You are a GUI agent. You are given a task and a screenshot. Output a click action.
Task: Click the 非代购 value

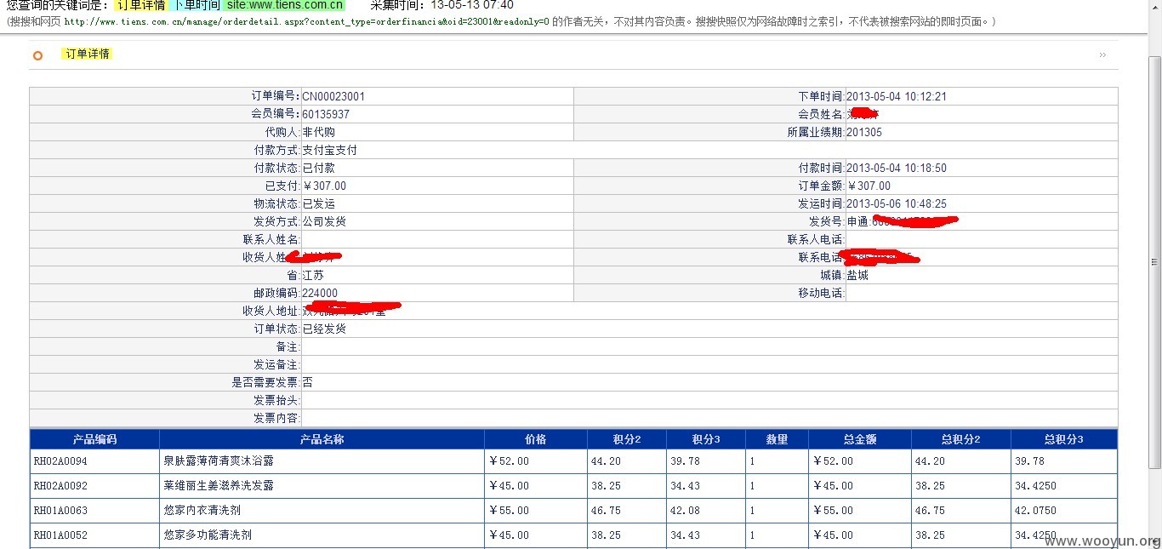(319, 133)
